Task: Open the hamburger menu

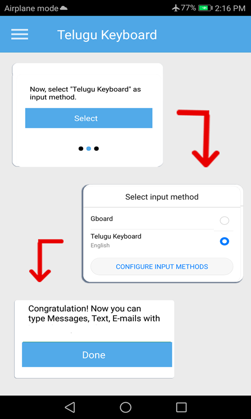Action: point(19,34)
